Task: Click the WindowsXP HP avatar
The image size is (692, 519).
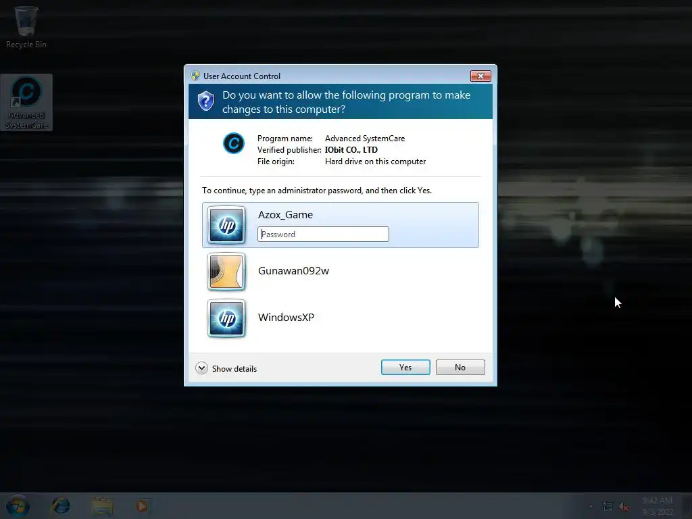Action: tap(226, 318)
